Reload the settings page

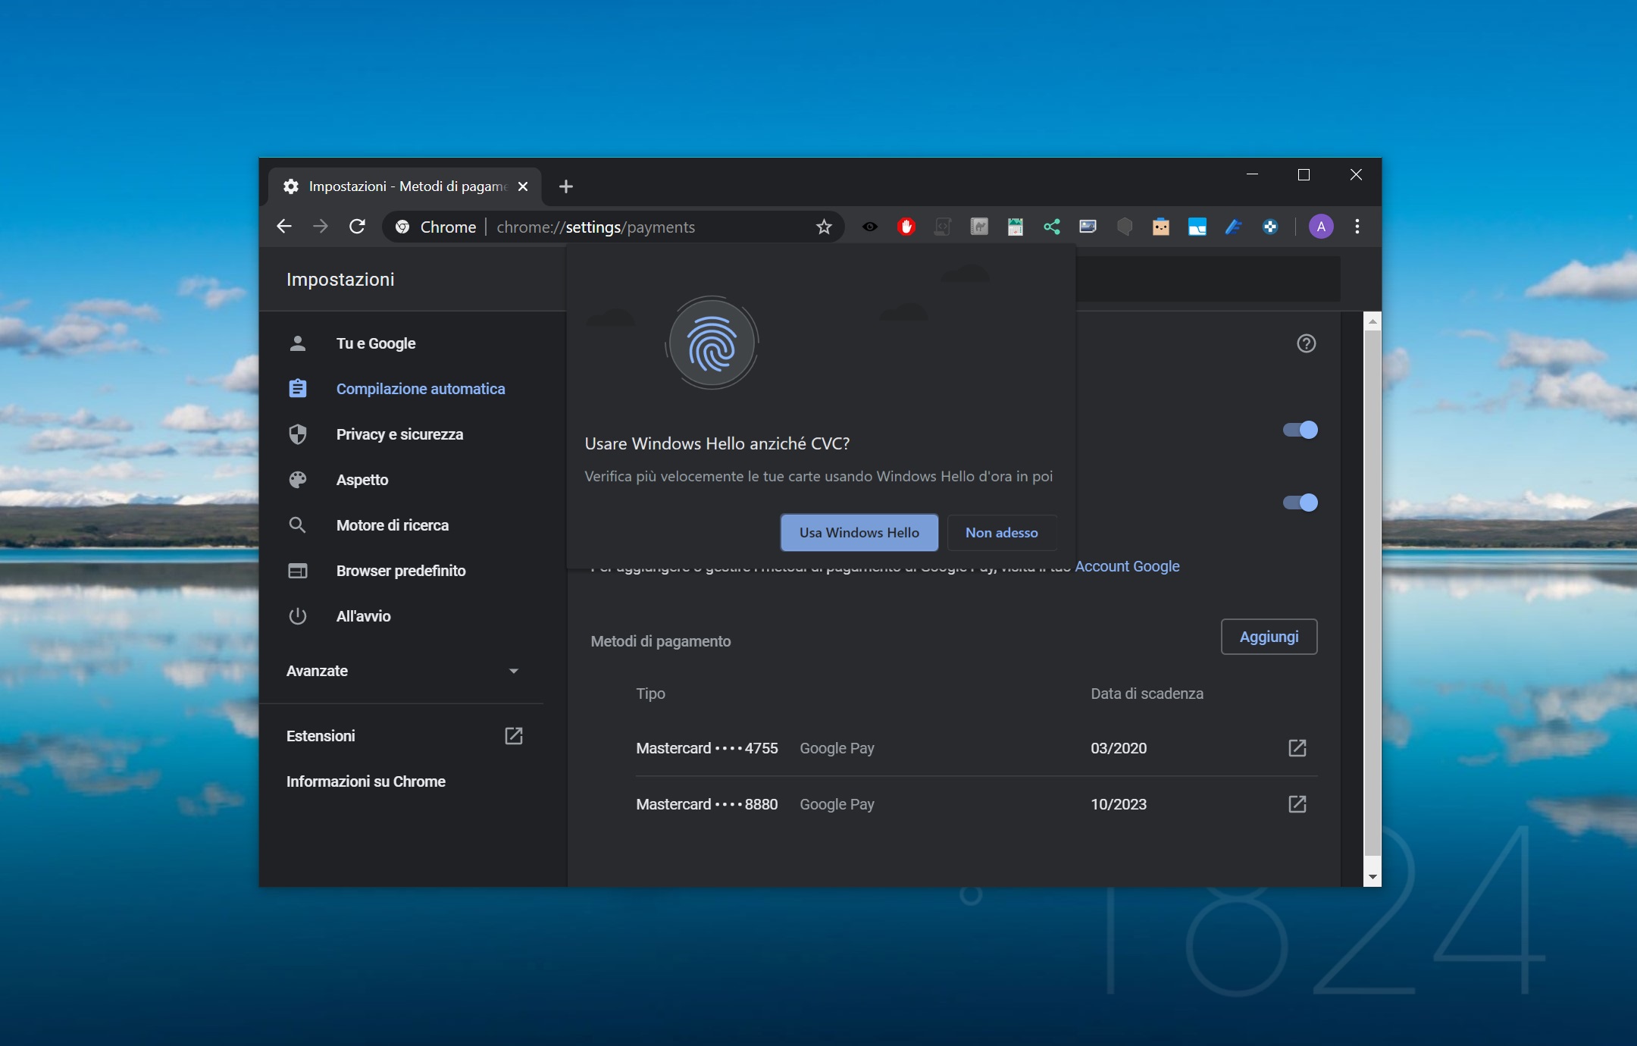pos(357,227)
